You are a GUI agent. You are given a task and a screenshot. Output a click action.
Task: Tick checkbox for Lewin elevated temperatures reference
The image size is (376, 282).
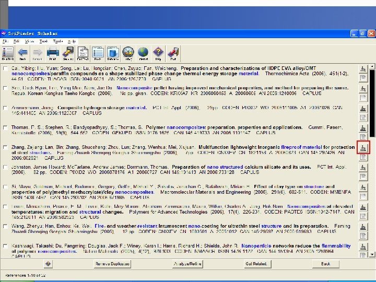click(x=5, y=206)
